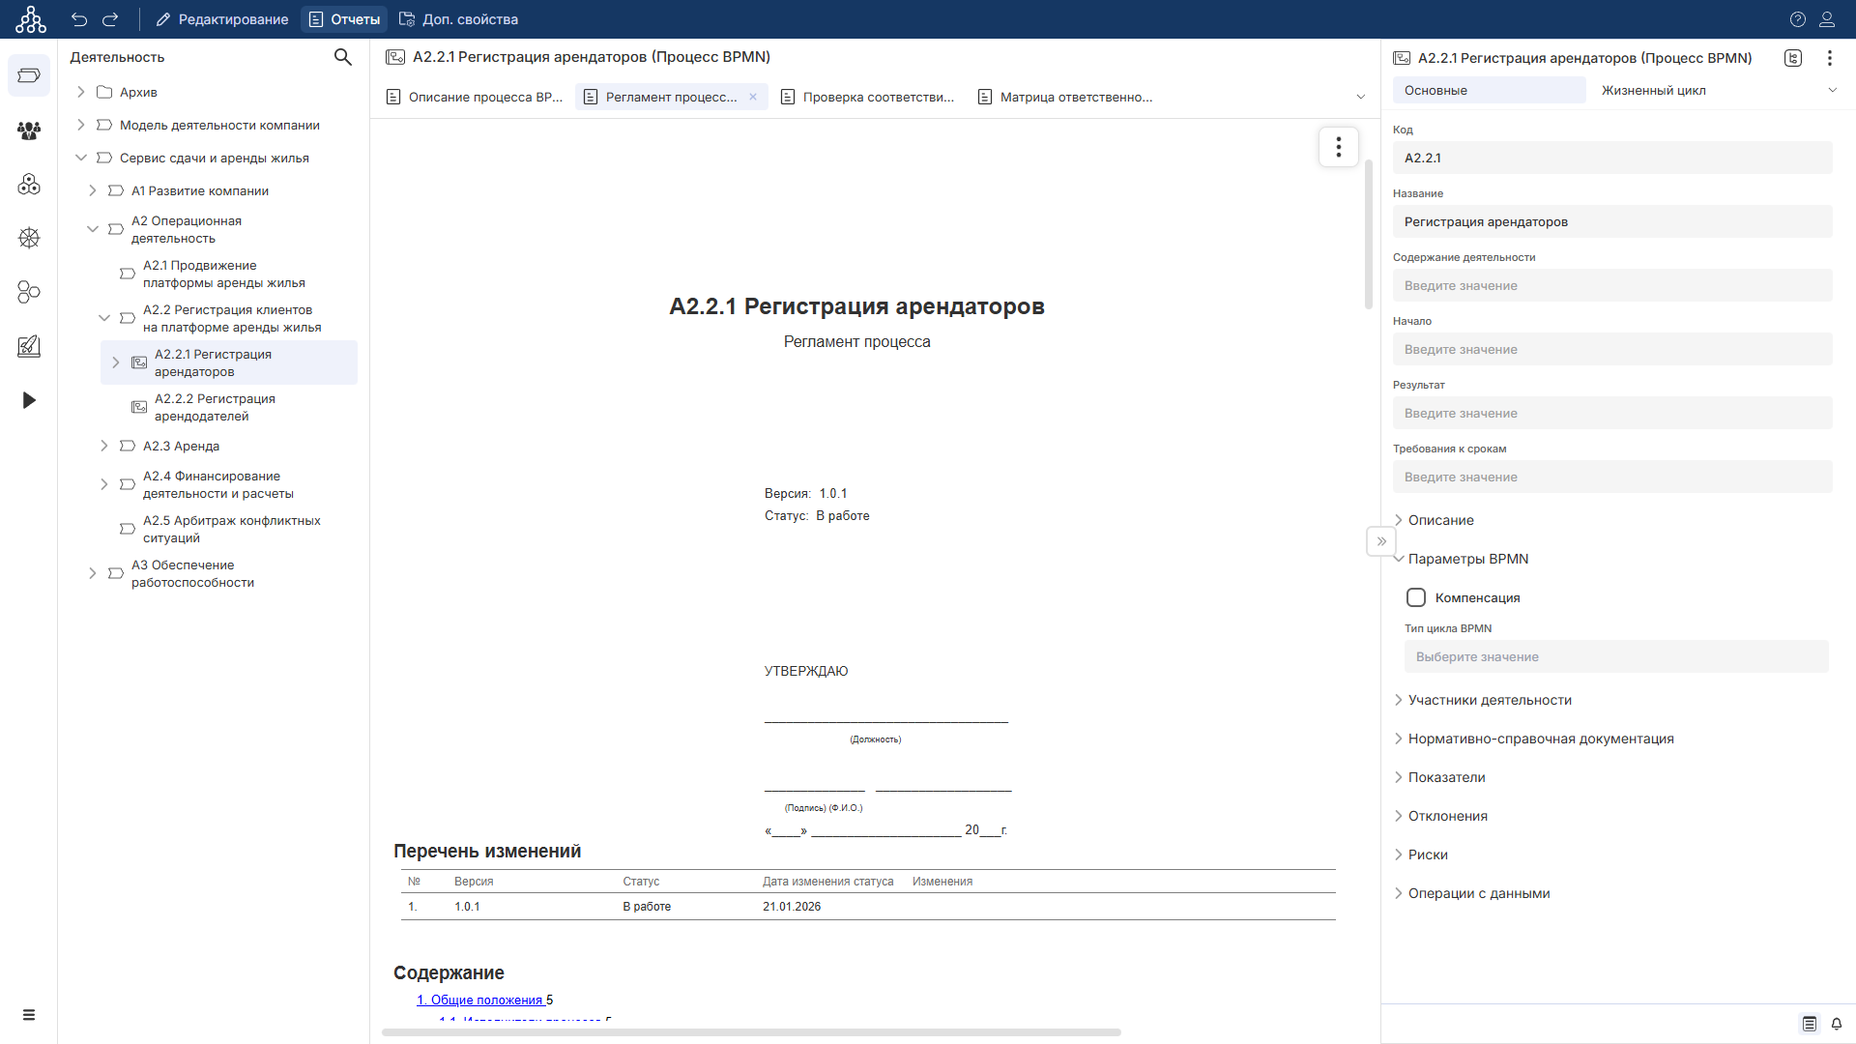Click the user profile icon
The height and width of the screenshot is (1044, 1856).
coord(1827,19)
